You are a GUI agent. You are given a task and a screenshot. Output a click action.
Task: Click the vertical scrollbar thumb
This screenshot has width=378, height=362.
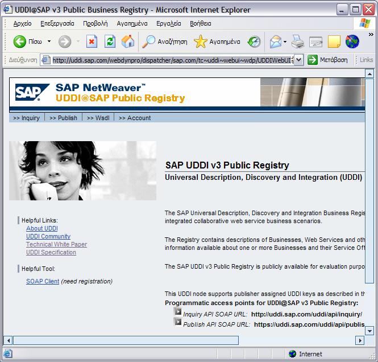coord(369,180)
